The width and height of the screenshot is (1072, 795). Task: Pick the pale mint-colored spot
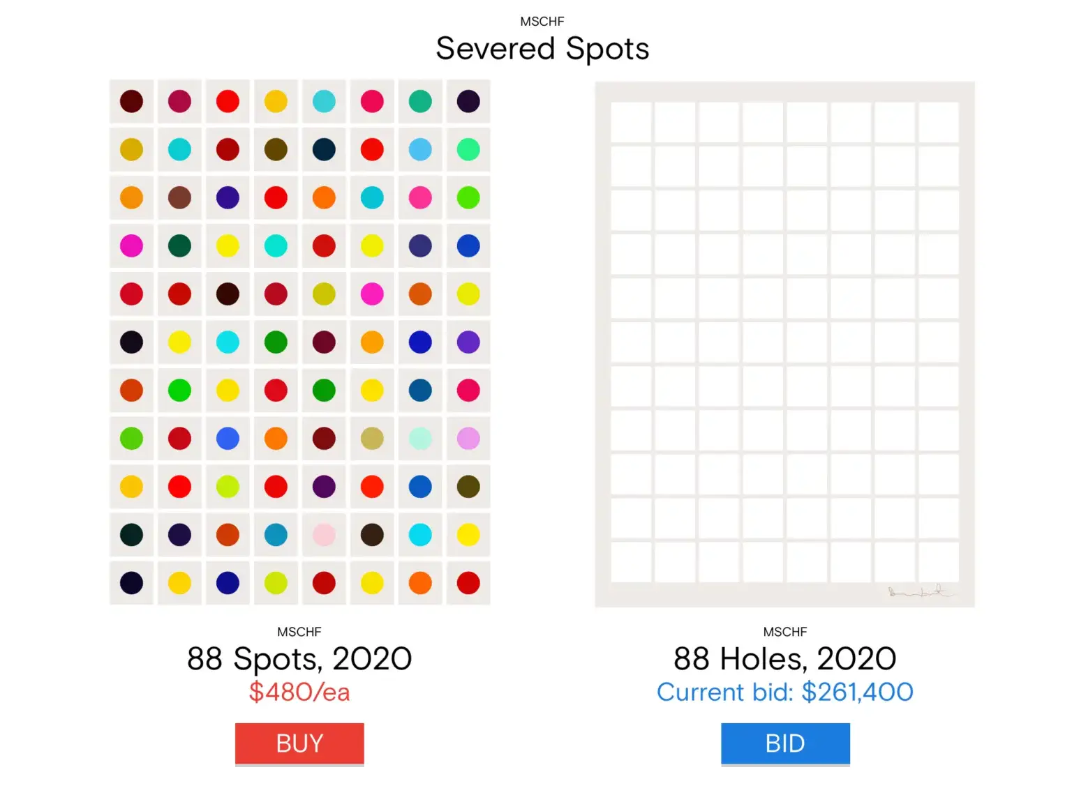(x=420, y=439)
